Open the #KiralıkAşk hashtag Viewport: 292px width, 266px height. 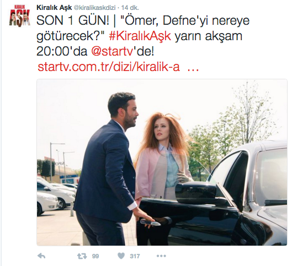[140, 36]
